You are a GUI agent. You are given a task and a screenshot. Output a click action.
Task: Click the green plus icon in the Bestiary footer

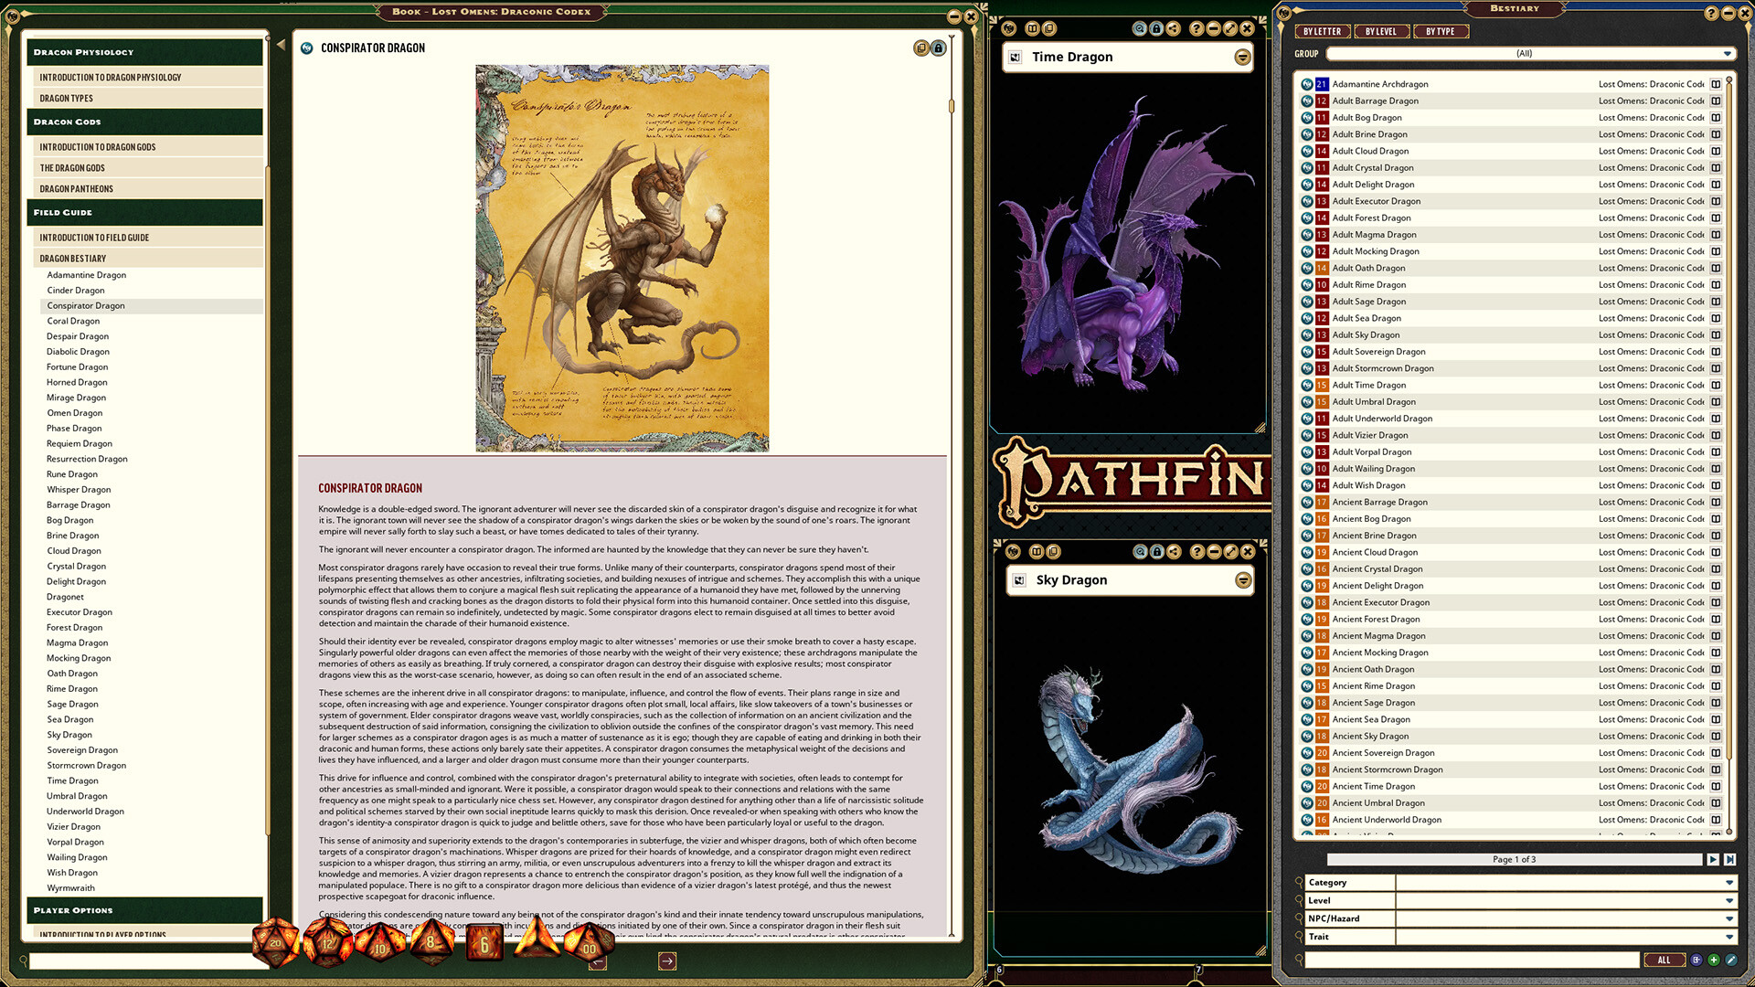tap(1714, 960)
